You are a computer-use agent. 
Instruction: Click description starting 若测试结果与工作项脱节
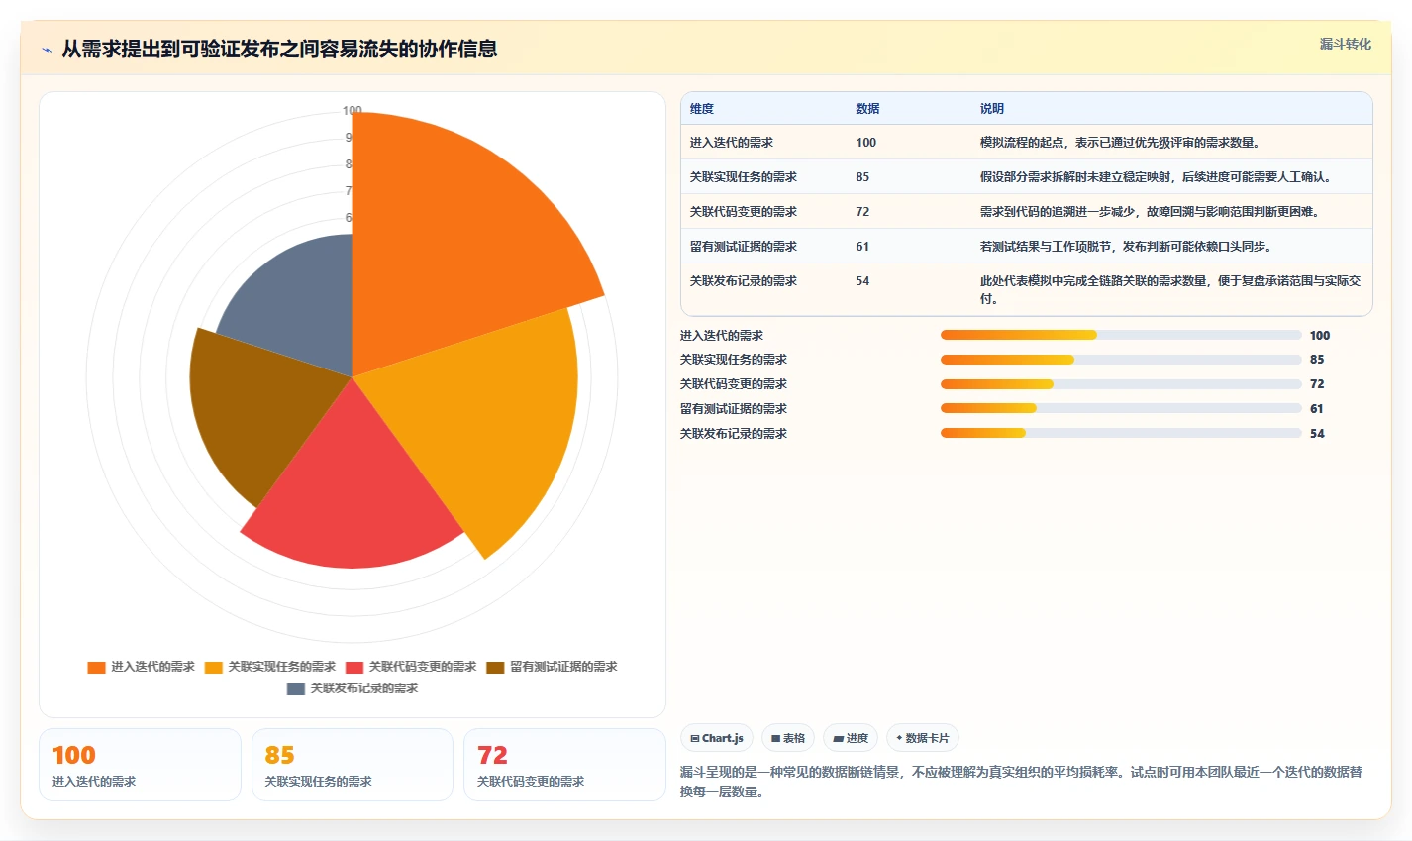pos(1126,247)
